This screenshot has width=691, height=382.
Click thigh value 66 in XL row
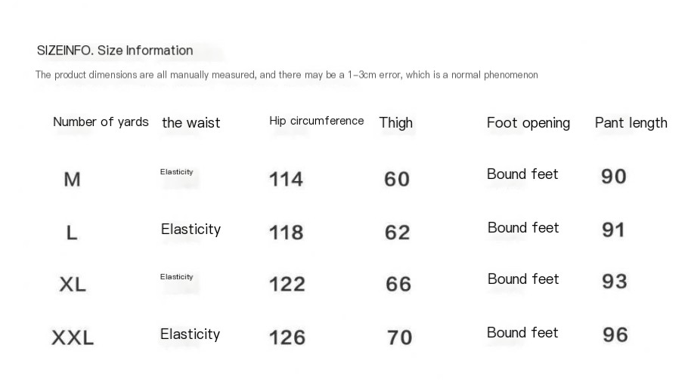coord(398,285)
